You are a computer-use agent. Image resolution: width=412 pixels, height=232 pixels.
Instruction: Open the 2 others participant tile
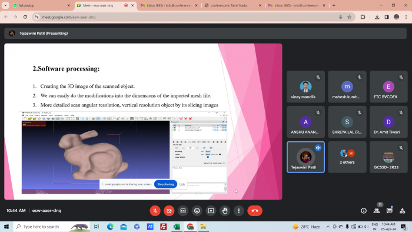347,157
